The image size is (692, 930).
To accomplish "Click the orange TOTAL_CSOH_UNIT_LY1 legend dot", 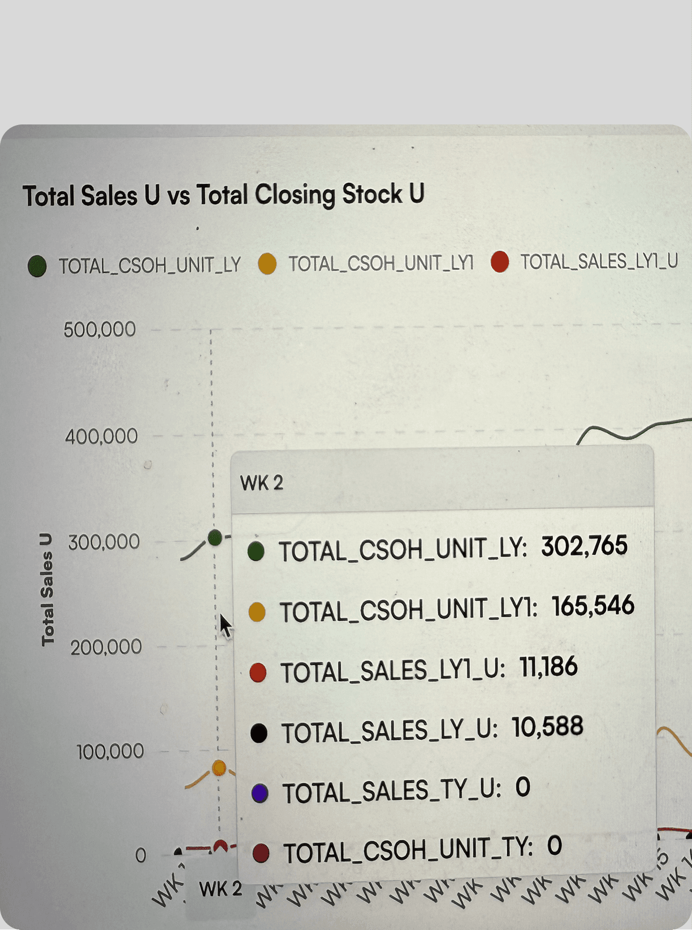I will [x=267, y=264].
